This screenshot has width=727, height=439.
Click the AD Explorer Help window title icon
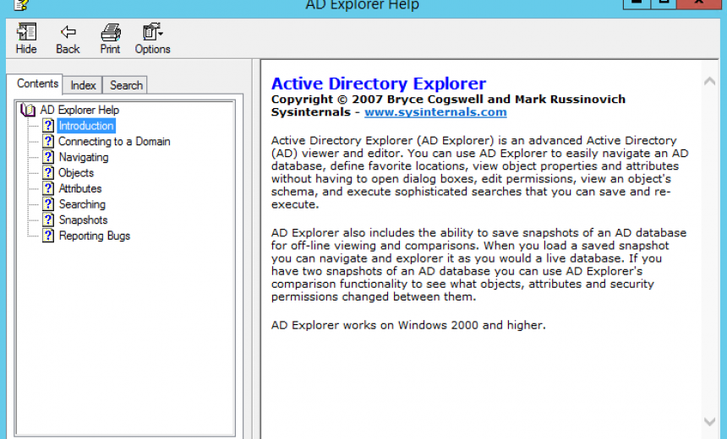(21, 4)
